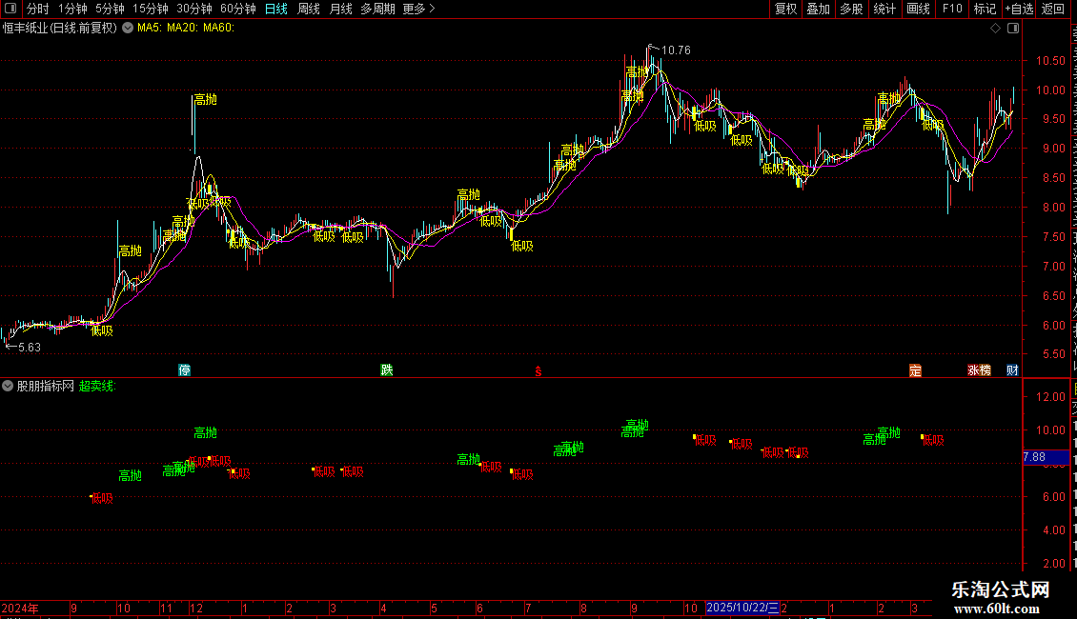This screenshot has height=619, width=1077.
Task: Switch to 周线 weekly period tab
Action: 309,9
